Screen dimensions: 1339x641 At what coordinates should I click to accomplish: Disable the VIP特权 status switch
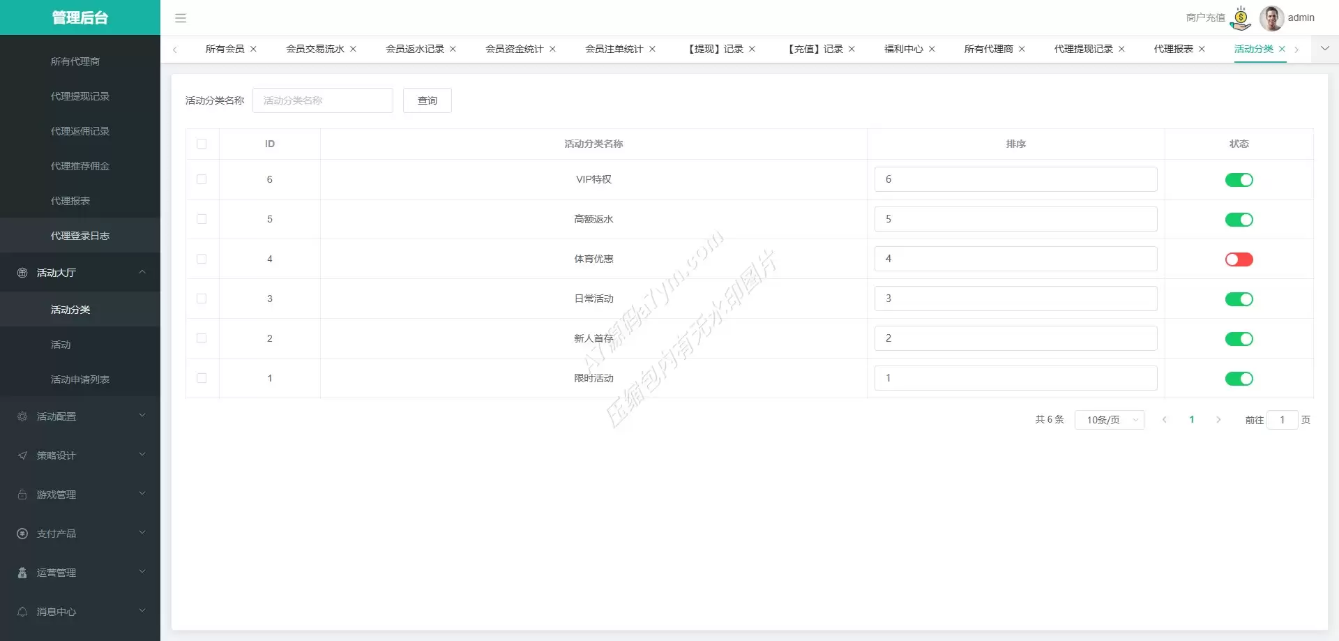coord(1239,180)
